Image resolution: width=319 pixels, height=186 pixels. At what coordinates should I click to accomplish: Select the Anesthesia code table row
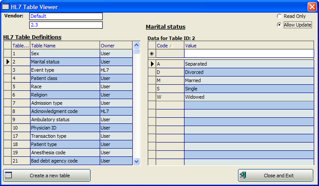(68, 152)
